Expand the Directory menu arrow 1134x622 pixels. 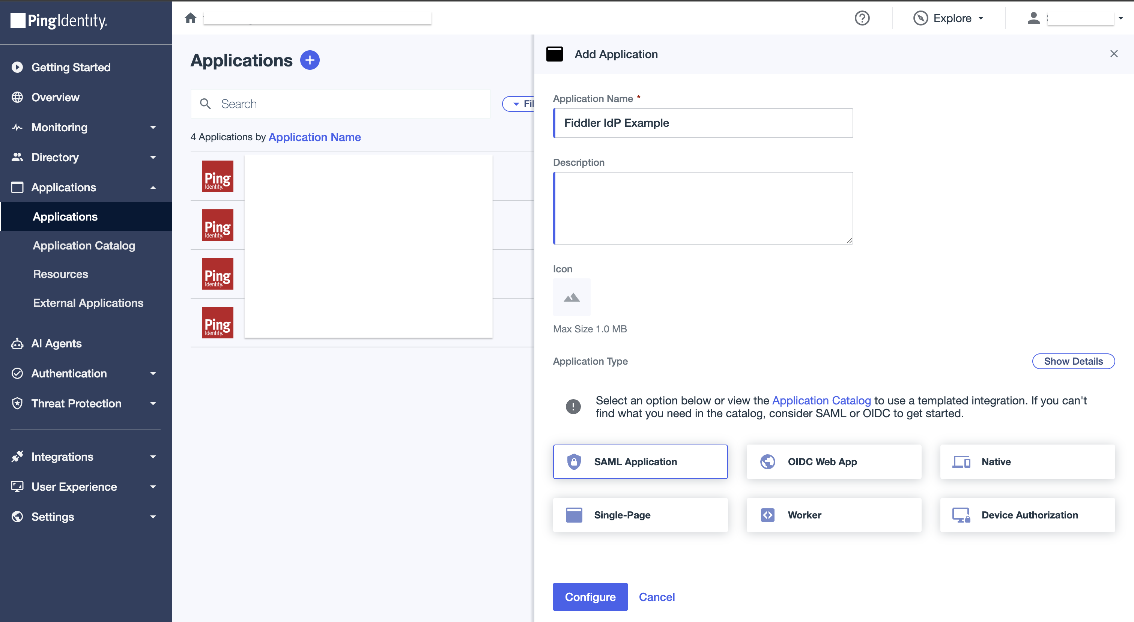coord(153,157)
